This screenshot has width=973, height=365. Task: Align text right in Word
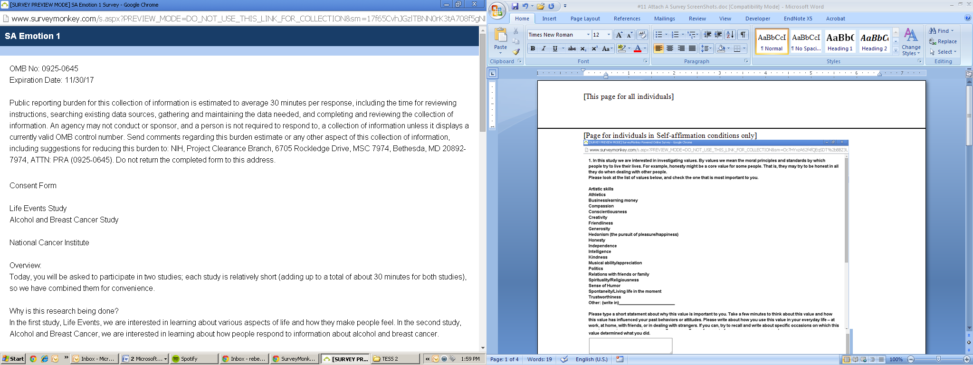pyautogui.click(x=681, y=48)
